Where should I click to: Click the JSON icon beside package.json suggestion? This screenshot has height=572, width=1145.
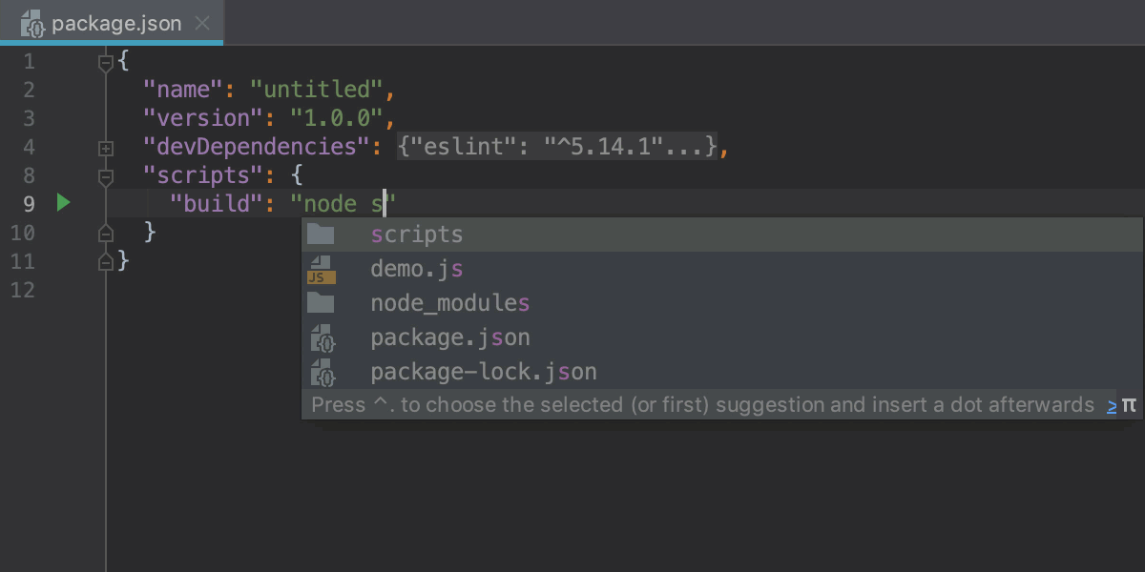tap(322, 337)
